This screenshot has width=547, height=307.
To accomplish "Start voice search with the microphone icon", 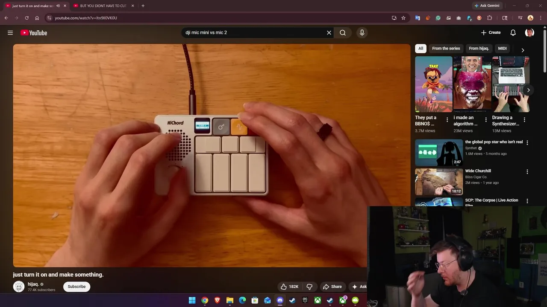I will [x=362, y=32].
